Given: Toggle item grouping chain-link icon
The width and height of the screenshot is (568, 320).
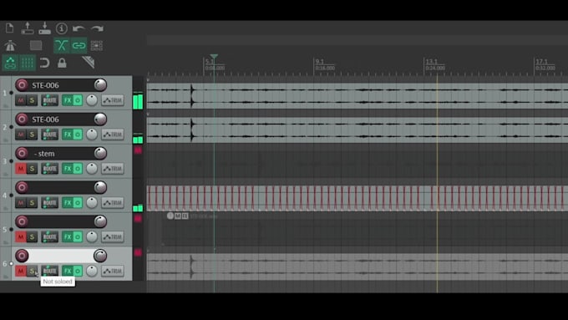Looking at the screenshot, I should (x=79, y=45).
